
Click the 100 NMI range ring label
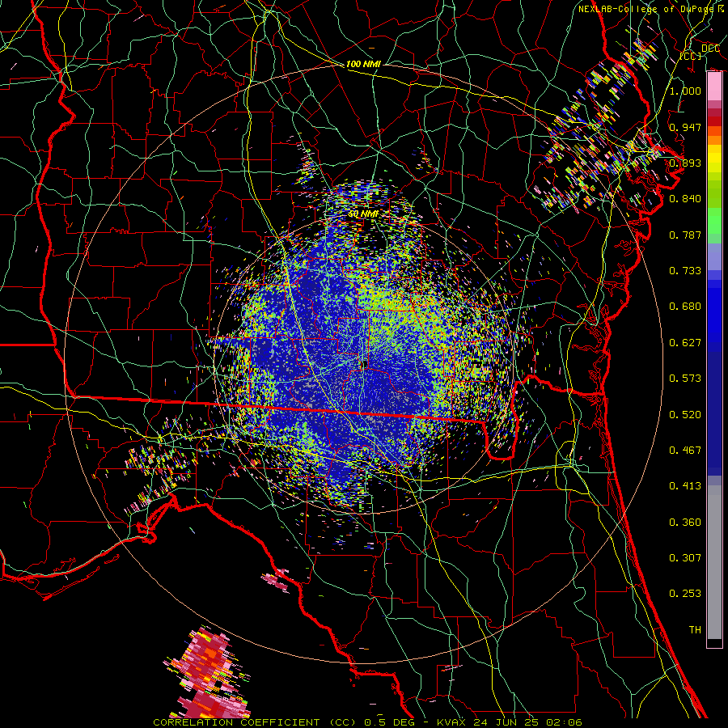tap(363, 64)
